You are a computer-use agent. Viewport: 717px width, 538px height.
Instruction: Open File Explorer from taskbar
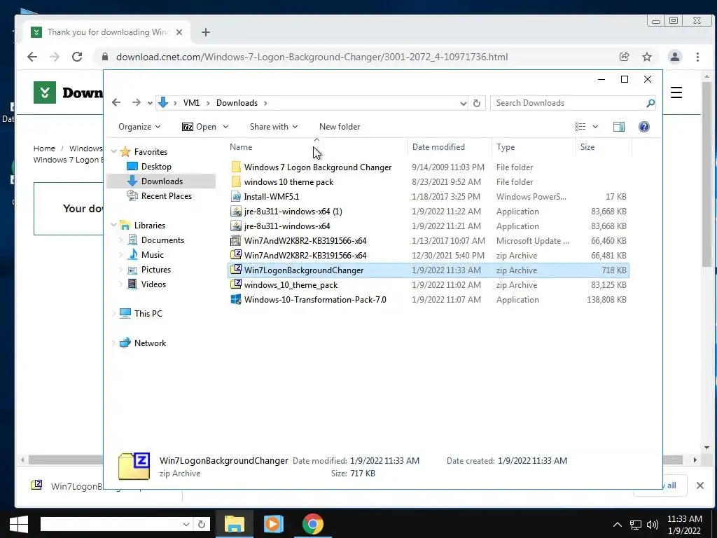pyautogui.click(x=234, y=524)
